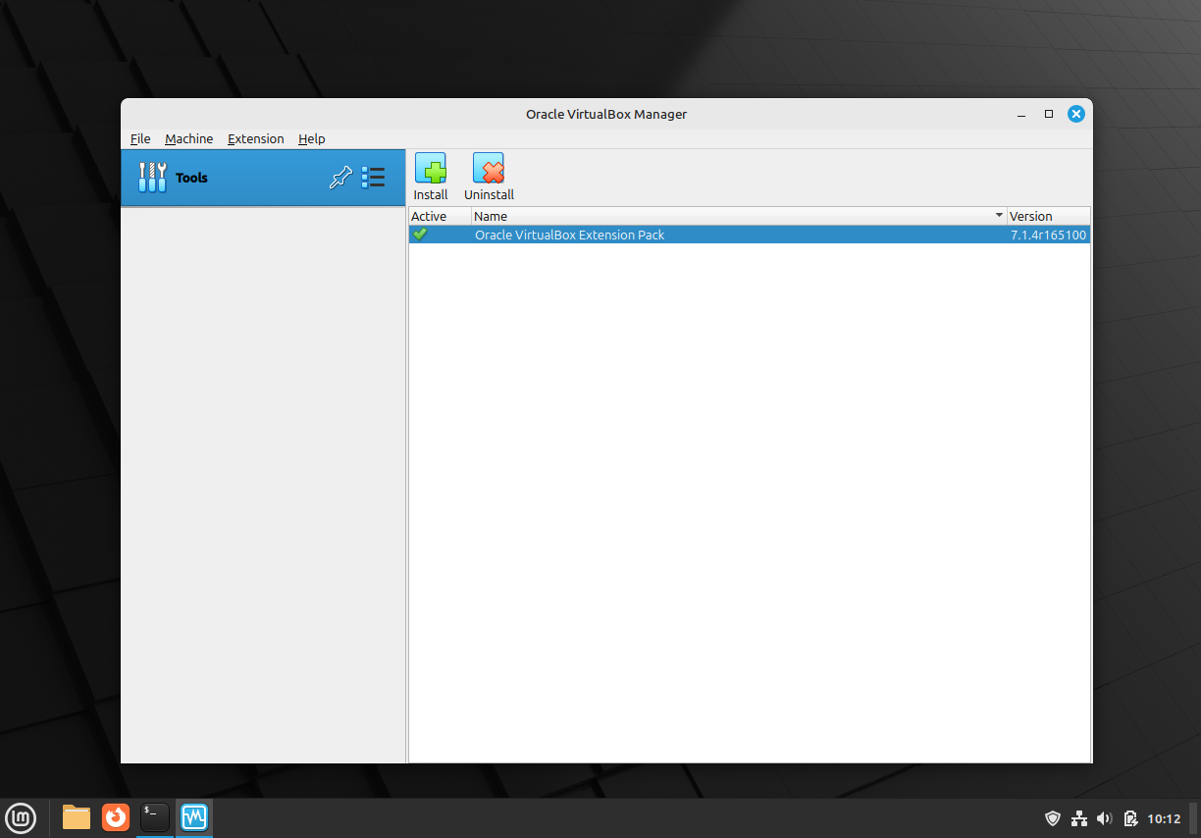The image size is (1201, 838).
Task: Maximize the VirtualBox Manager window
Action: coord(1049,114)
